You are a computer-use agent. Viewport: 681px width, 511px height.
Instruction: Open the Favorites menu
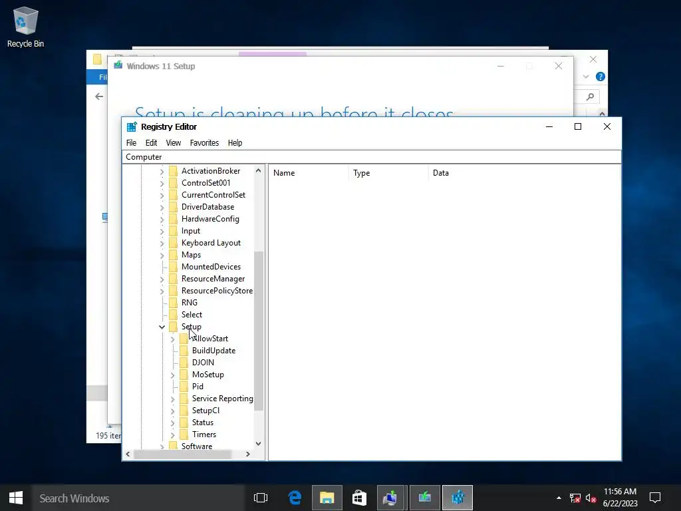204,143
